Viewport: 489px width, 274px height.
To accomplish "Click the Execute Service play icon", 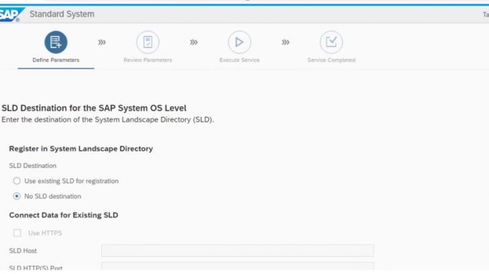I will pos(239,43).
